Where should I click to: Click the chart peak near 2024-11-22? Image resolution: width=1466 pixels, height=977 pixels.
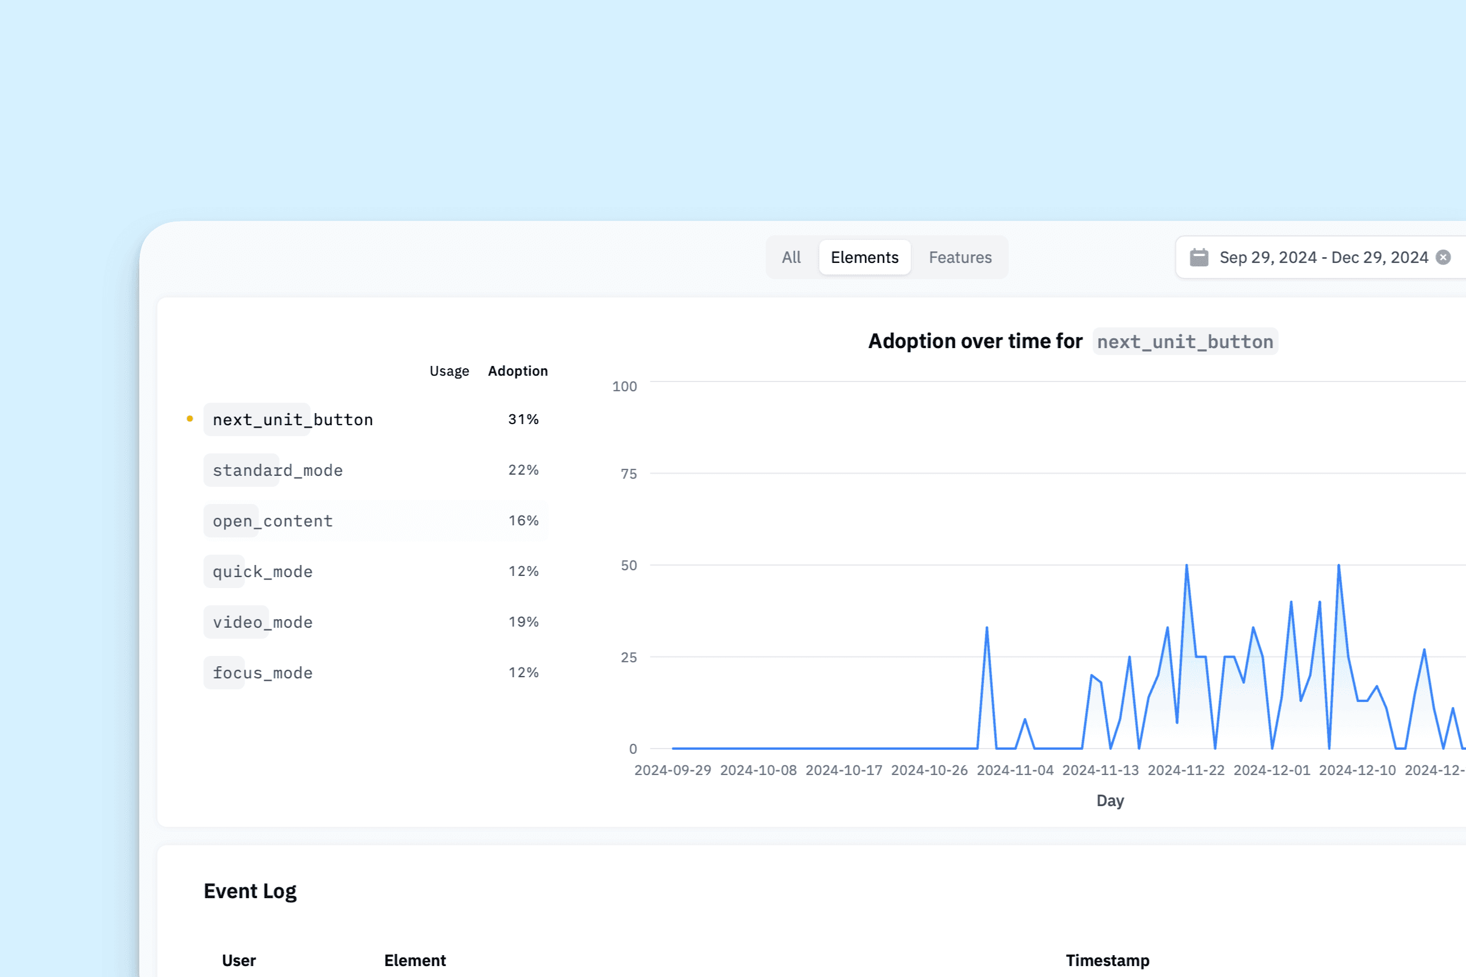tap(1186, 566)
